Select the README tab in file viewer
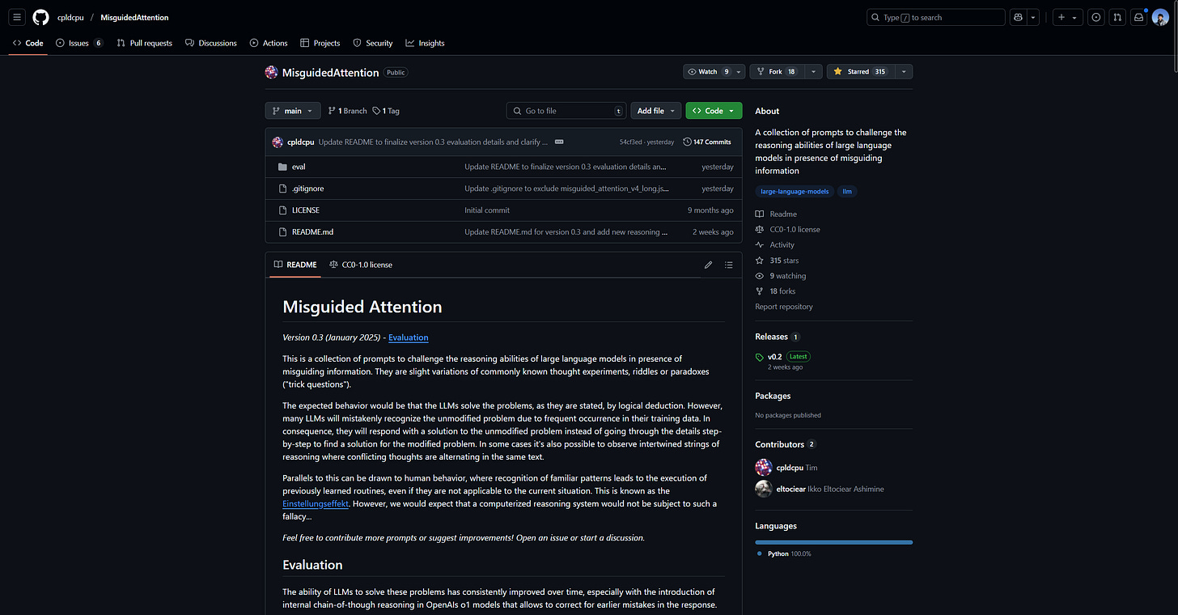This screenshot has height=615, width=1178. [x=295, y=265]
